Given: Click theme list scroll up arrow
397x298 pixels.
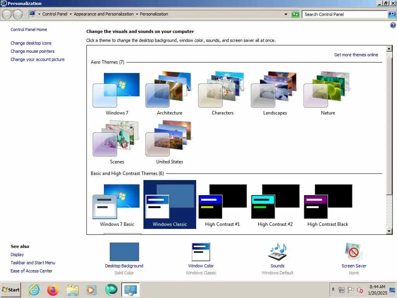Looking at the screenshot, I should 389,49.
